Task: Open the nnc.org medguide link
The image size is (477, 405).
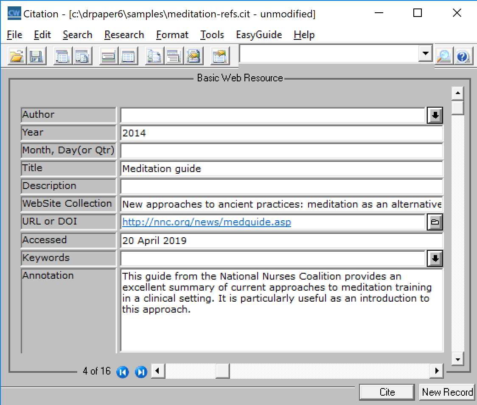Action: pos(207,222)
